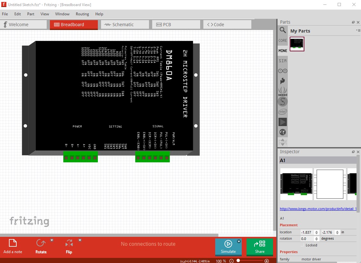Minimize the Fritzing window
The width and height of the screenshot is (361, 263).
tap(325, 4)
